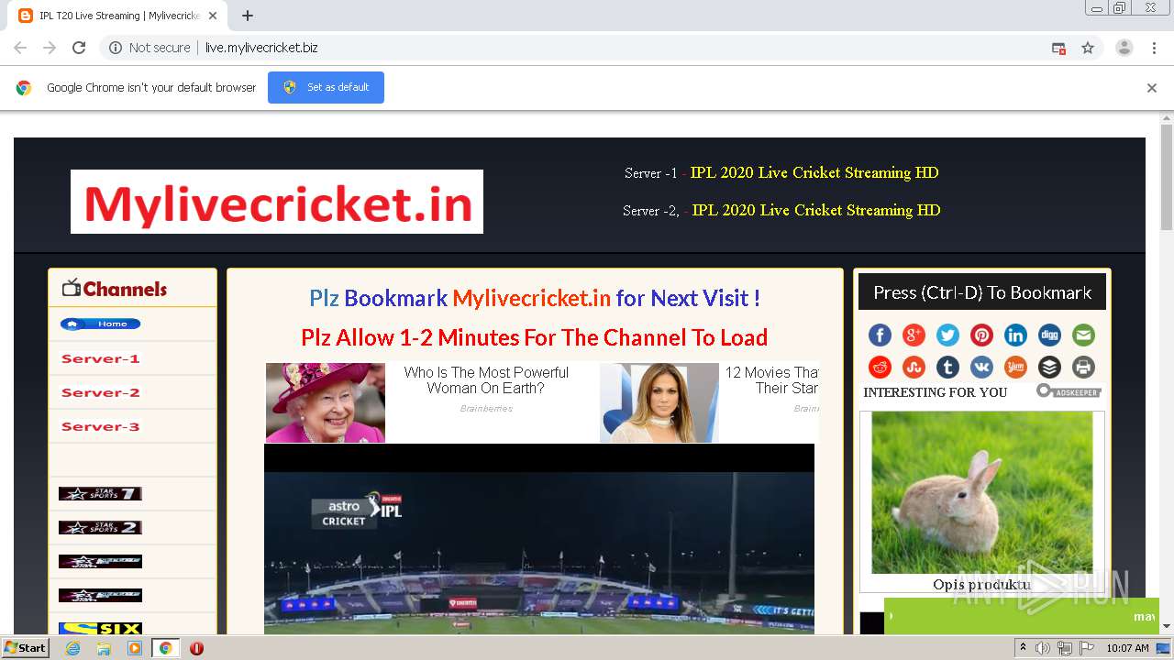Select the IPL T20 Live Streaming tab
The height and width of the screenshot is (660, 1174).
[117, 16]
